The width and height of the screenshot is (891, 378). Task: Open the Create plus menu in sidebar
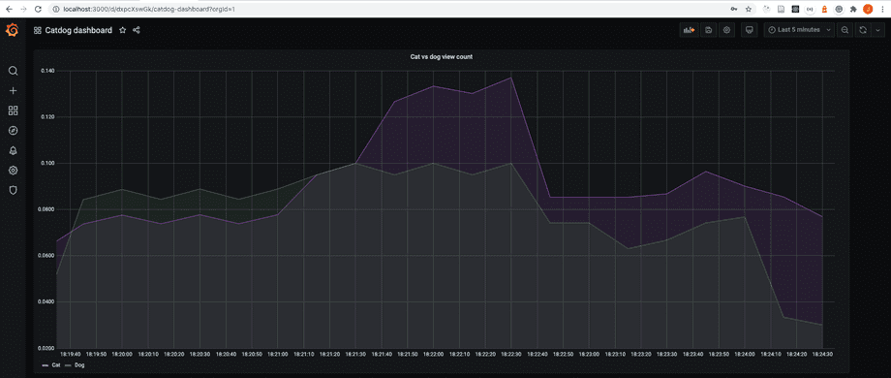click(13, 90)
